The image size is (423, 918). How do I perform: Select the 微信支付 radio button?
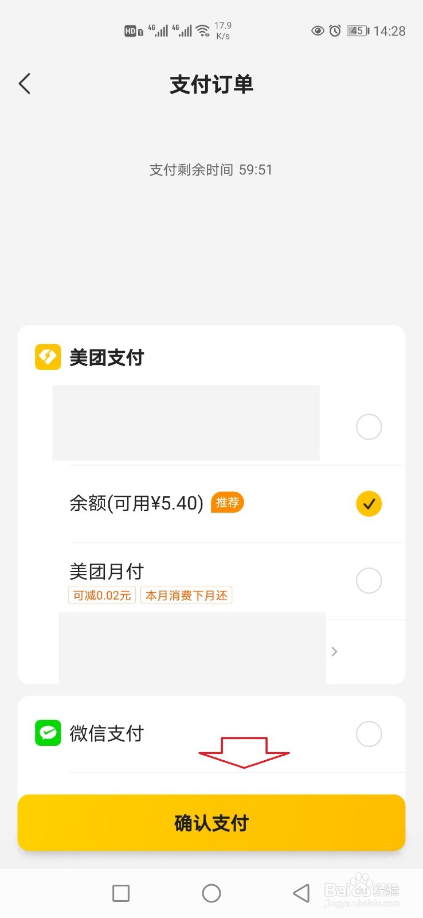369,734
